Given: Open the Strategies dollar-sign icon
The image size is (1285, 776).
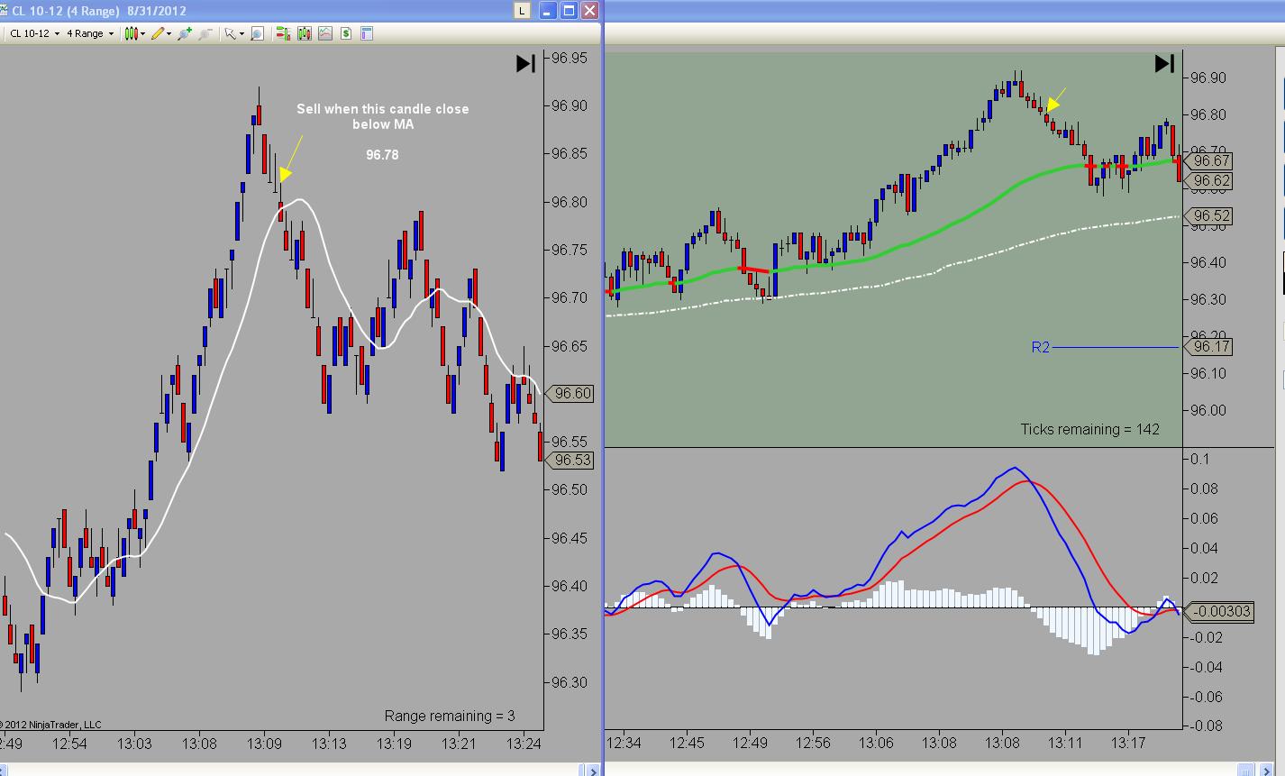Looking at the screenshot, I should coord(345,33).
